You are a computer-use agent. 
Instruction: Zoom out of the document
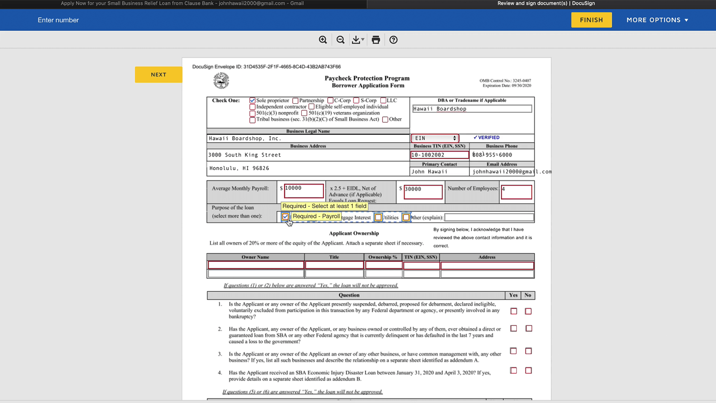(341, 40)
